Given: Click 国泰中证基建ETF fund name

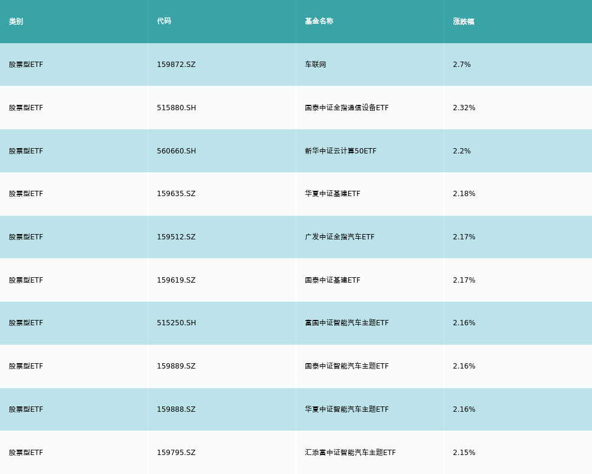Looking at the screenshot, I should pos(333,280).
